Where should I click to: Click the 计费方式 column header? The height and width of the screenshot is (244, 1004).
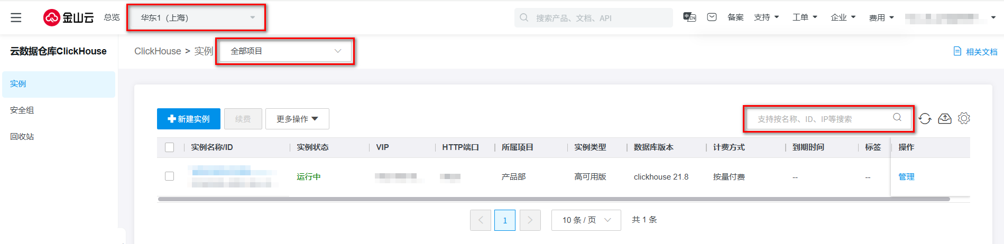pyautogui.click(x=729, y=147)
